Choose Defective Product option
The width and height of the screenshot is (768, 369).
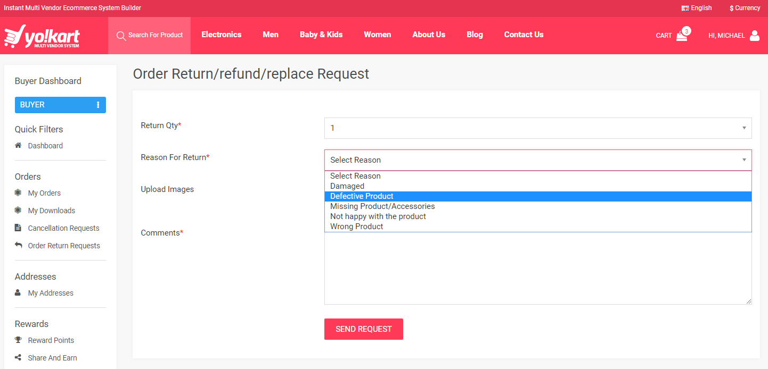tap(362, 196)
